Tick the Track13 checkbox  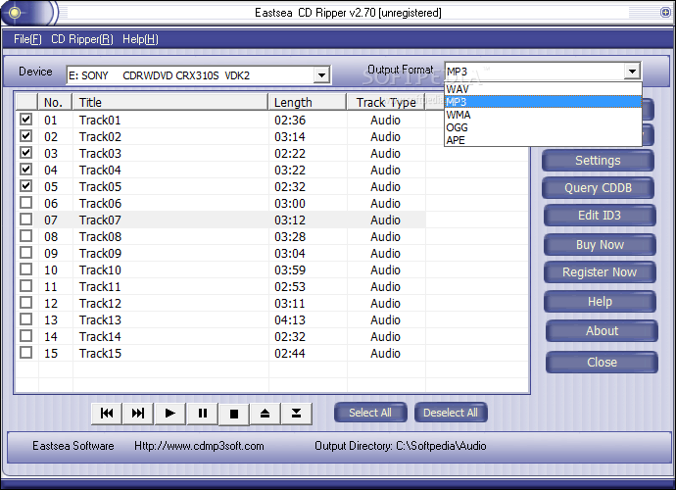coord(25,319)
